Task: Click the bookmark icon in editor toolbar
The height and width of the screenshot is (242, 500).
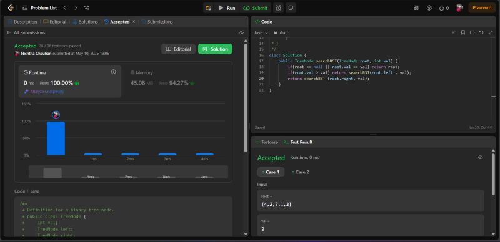Action: (x=463, y=32)
